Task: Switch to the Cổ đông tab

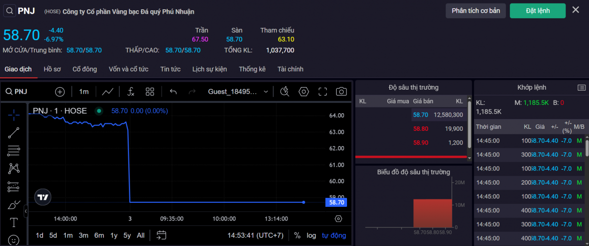Action: pyautogui.click(x=84, y=69)
